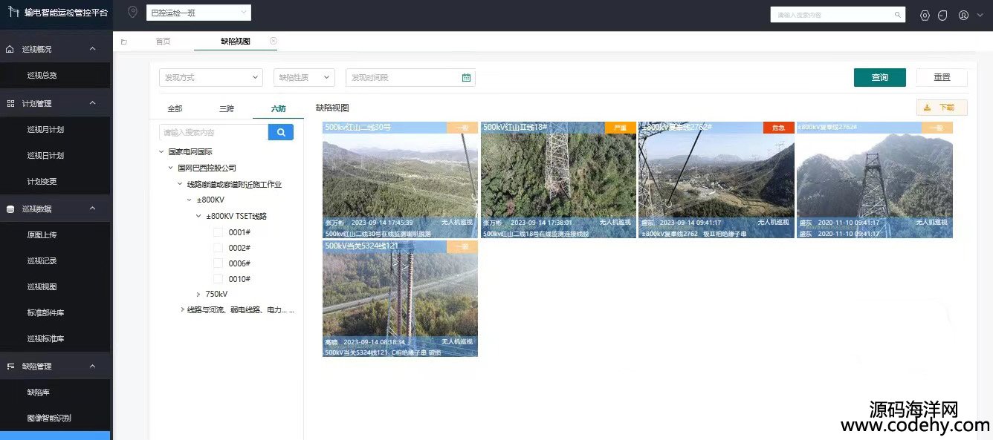
Task: Open the calendar date picker icon
Action: [466, 77]
